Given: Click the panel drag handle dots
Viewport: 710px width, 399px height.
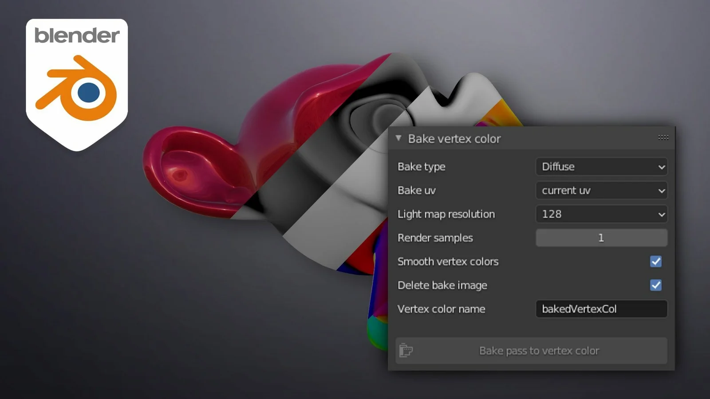Looking at the screenshot, I should [663, 138].
